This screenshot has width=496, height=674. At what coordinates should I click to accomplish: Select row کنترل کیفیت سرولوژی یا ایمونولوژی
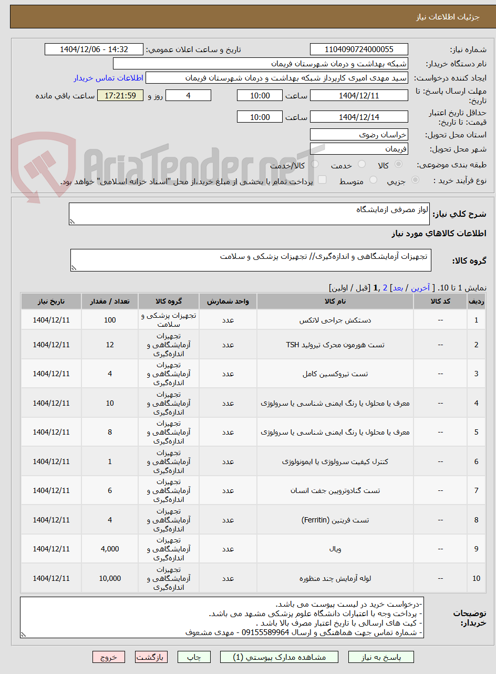coord(253,461)
